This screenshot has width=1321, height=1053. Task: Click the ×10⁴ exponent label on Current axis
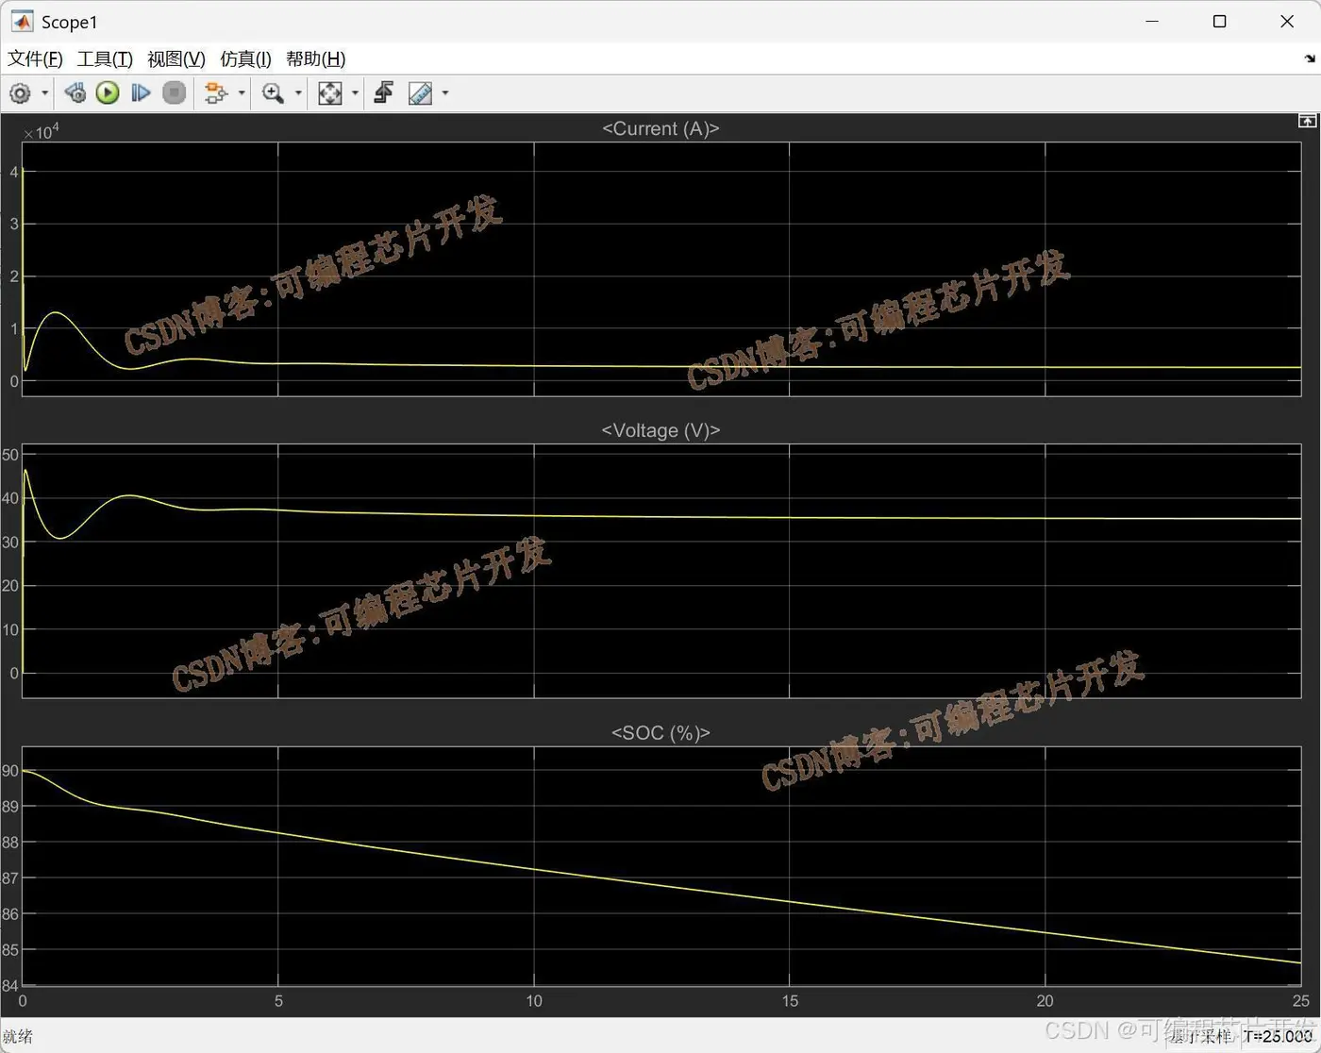point(42,131)
